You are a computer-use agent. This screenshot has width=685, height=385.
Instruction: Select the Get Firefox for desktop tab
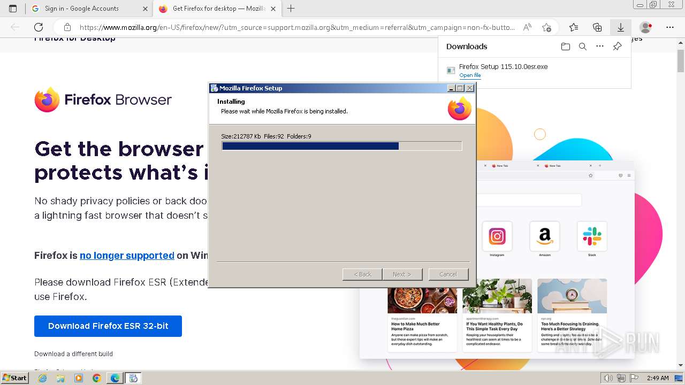219,9
